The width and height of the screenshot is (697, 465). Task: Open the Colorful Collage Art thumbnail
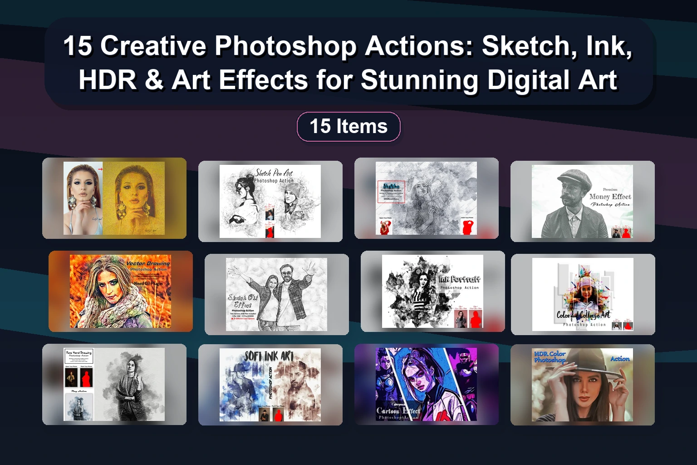583,294
